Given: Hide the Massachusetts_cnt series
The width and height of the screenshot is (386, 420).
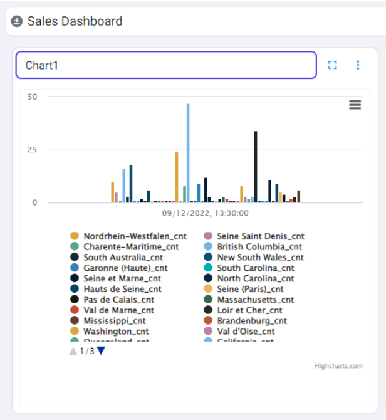Looking at the screenshot, I should click(x=249, y=300).
